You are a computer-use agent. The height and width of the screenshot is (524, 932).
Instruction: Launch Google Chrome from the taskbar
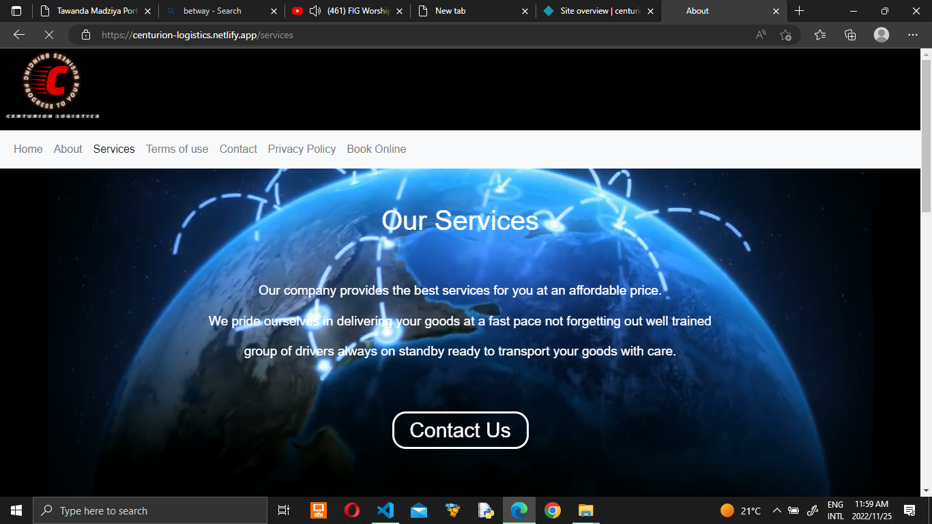click(x=551, y=510)
